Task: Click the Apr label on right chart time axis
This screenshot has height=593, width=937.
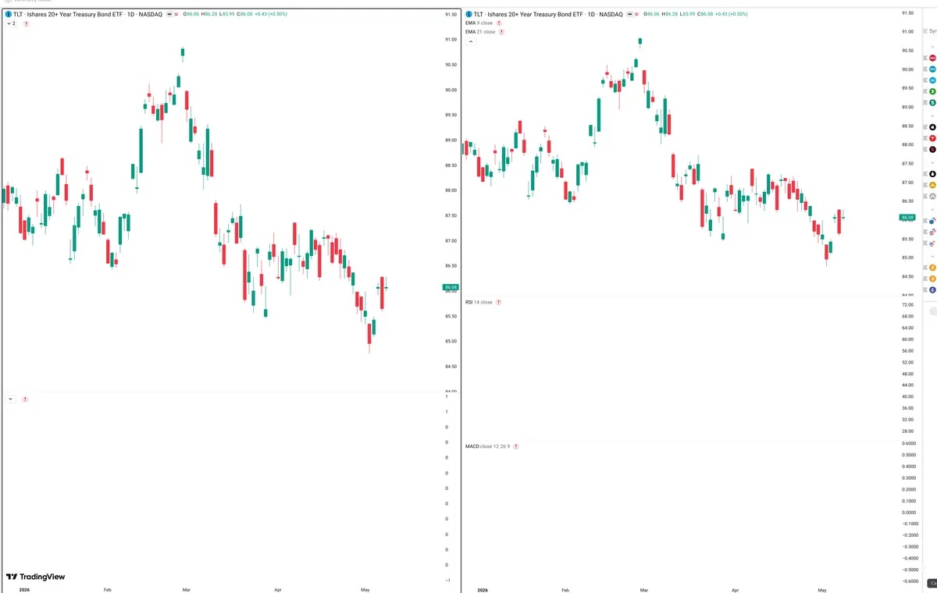Action: (x=734, y=590)
